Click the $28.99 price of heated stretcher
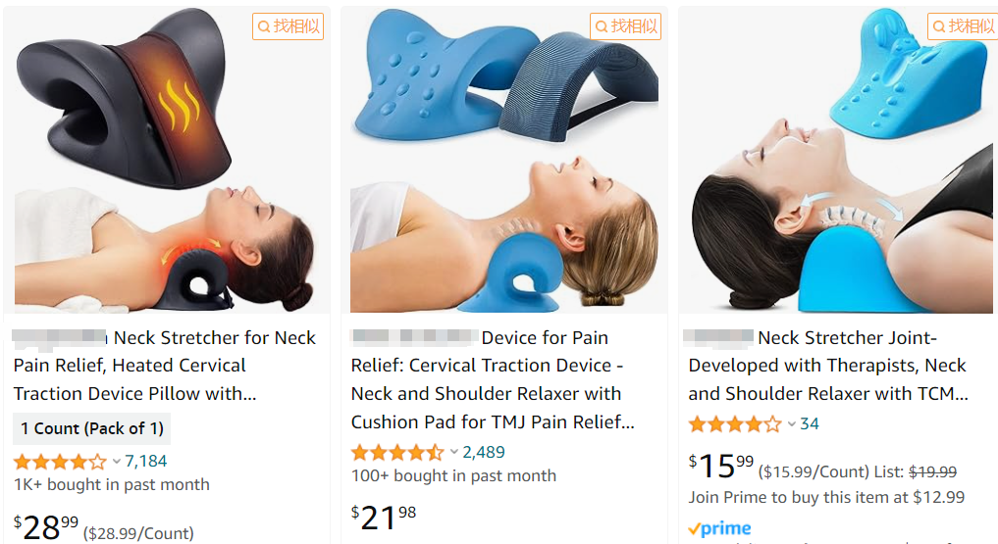The image size is (998, 544). pyautogui.click(x=46, y=527)
